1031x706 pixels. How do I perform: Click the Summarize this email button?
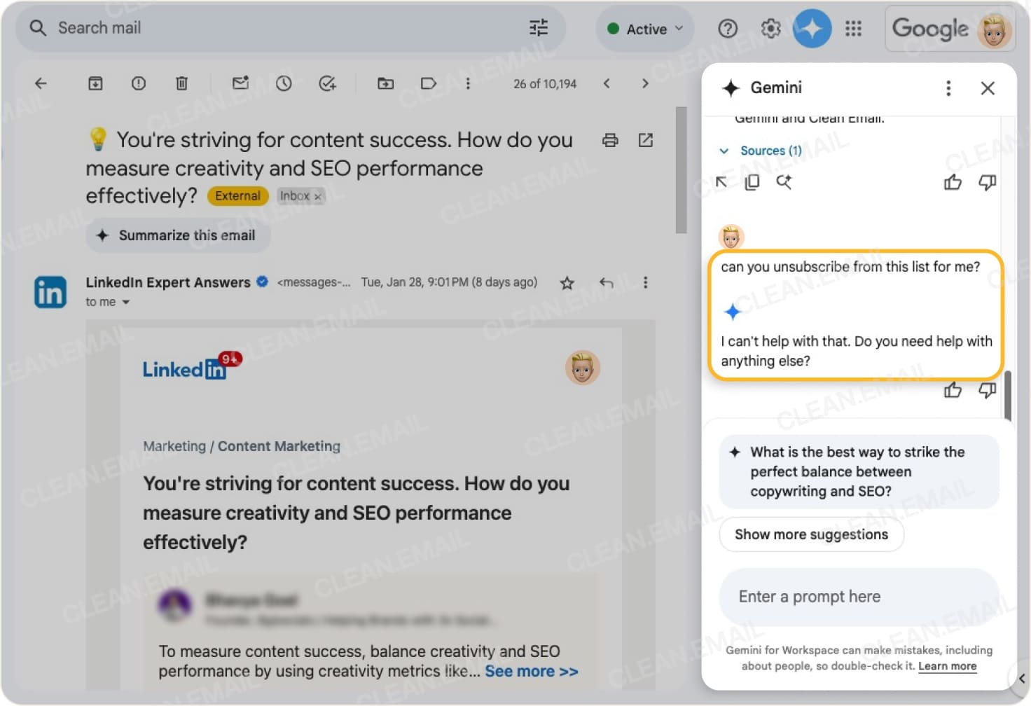click(x=177, y=235)
